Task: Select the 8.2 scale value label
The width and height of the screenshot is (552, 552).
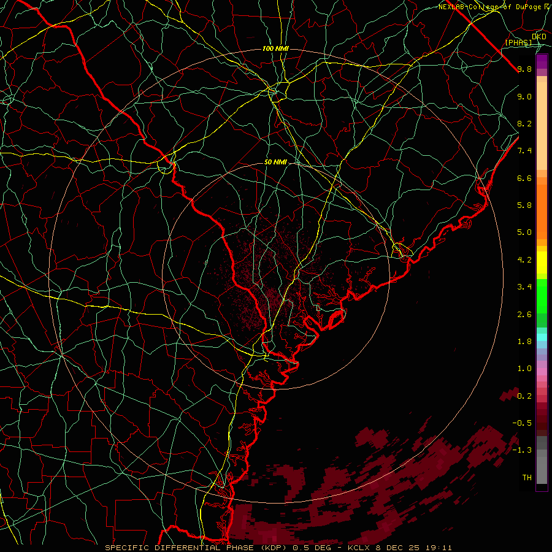Action: coord(524,123)
